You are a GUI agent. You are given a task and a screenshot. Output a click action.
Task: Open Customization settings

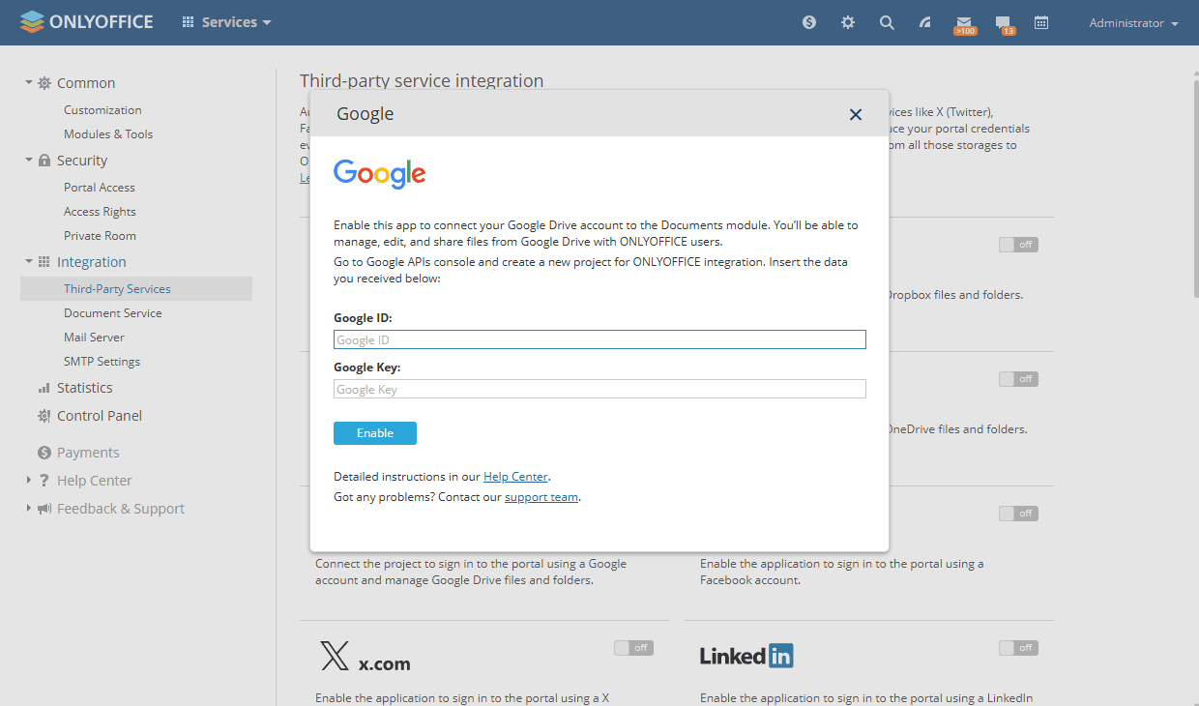click(x=102, y=110)
